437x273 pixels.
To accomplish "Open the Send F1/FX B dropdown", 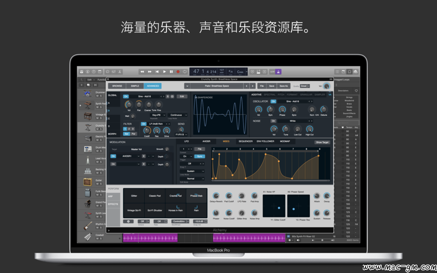I will pyautogui.click(x=181, y=134).
